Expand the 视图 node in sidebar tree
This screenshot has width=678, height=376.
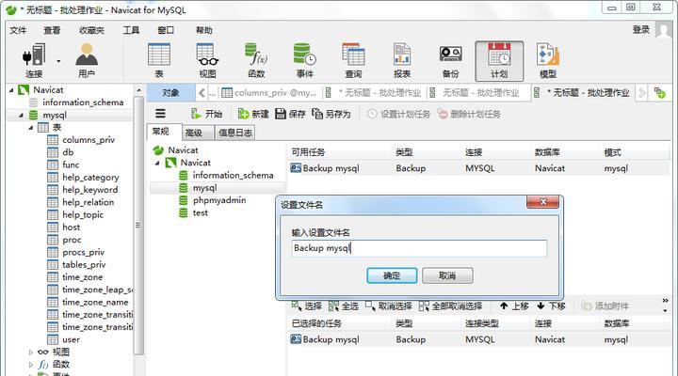pyautogui.click(x=30, y=352)
